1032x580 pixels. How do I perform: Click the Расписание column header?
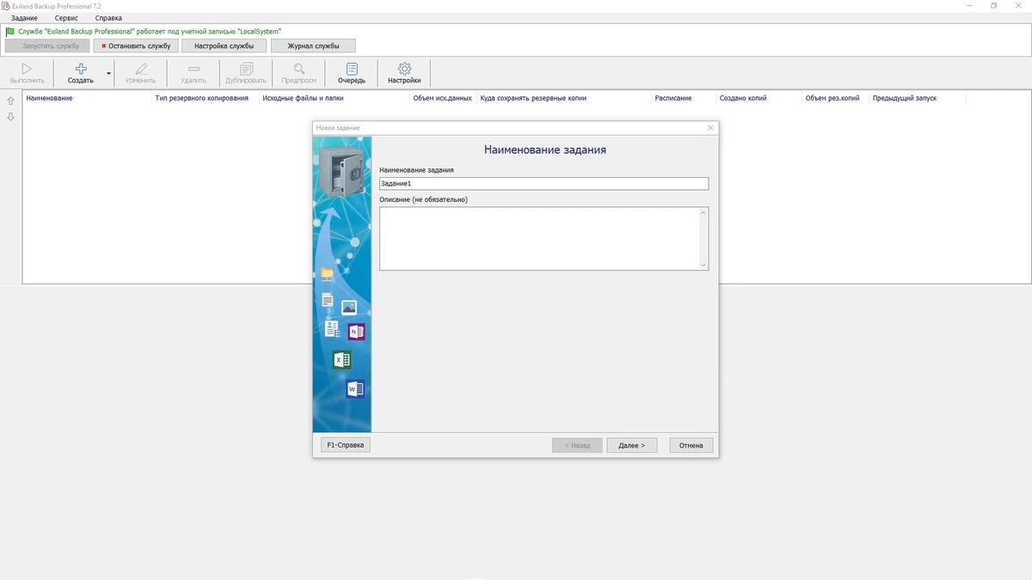pyautogui.click(x=673, y=98)
